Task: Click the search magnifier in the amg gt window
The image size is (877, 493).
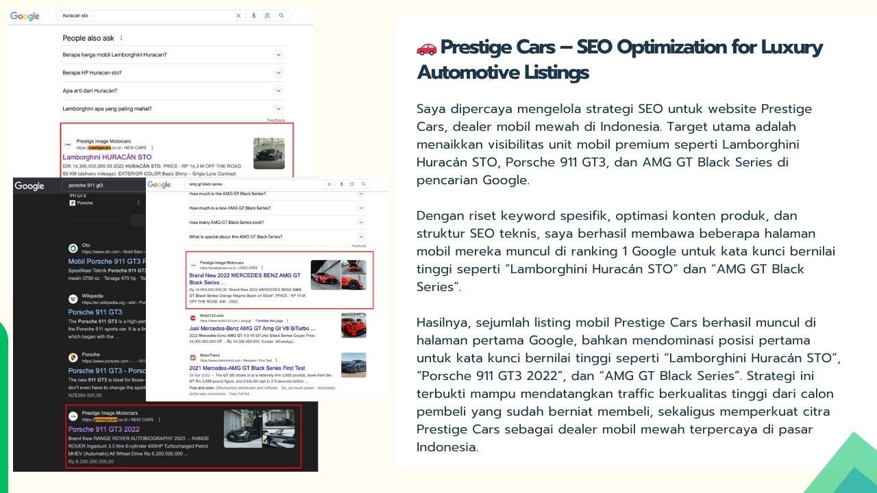Action: [363, 184]
